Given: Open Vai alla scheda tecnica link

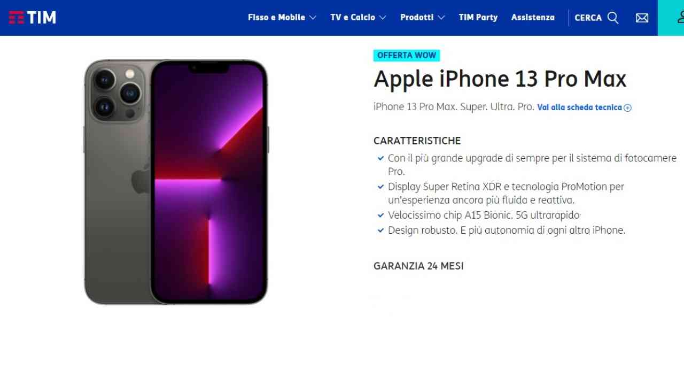Looking at the screenshot, I should 579,107.
